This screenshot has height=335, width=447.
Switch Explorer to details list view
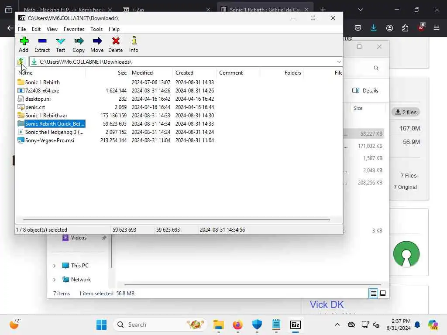(373, 293)
